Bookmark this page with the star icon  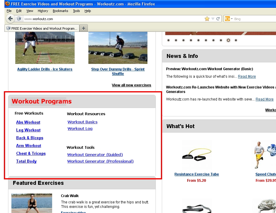click(x=207, y=19)
